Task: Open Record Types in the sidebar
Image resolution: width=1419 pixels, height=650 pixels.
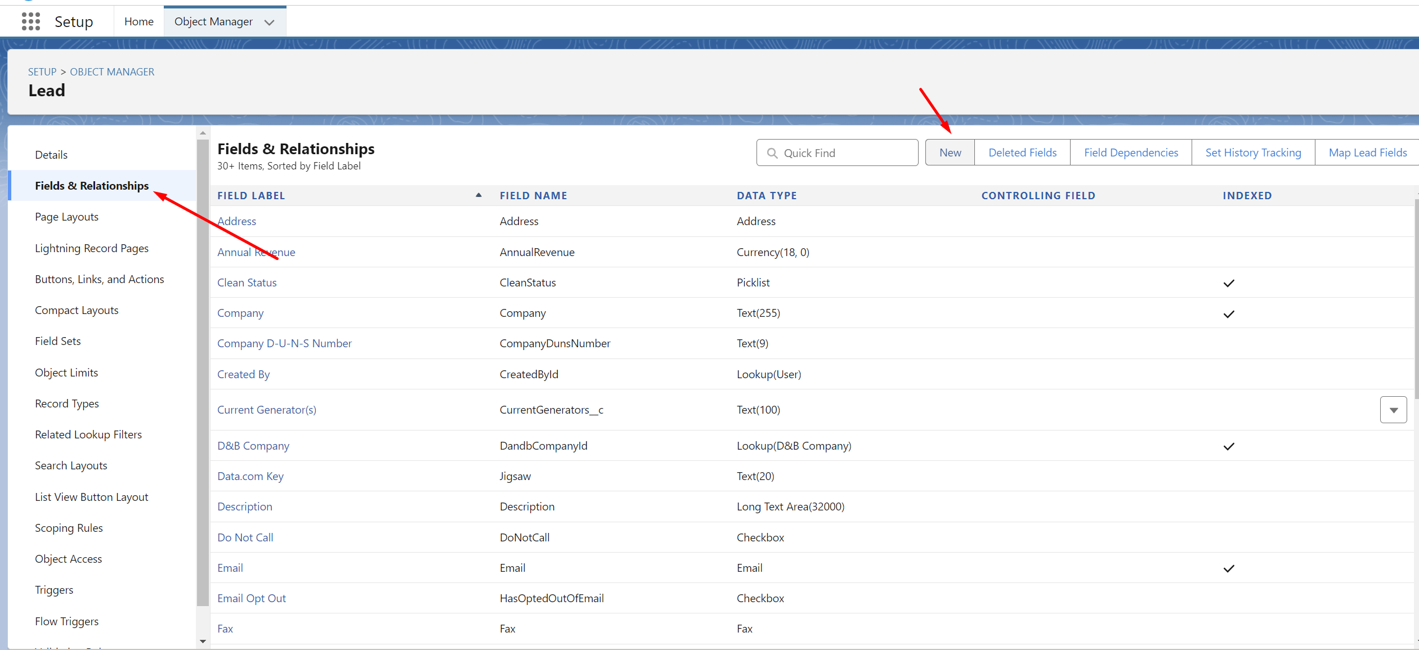Action: pyautogui.click(x=67, y=404)
